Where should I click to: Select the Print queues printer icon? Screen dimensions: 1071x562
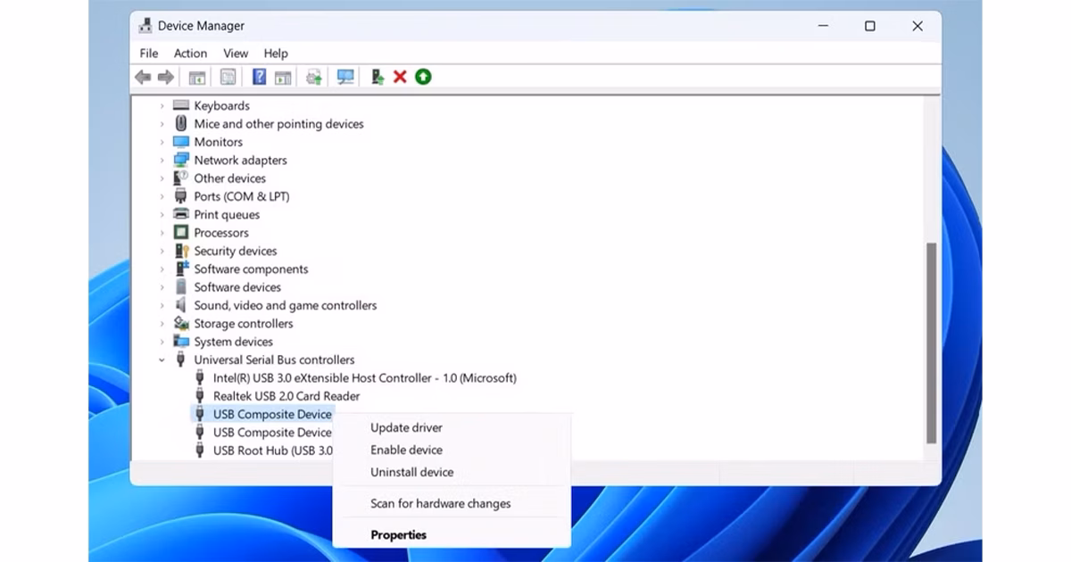tap(181, 215)
